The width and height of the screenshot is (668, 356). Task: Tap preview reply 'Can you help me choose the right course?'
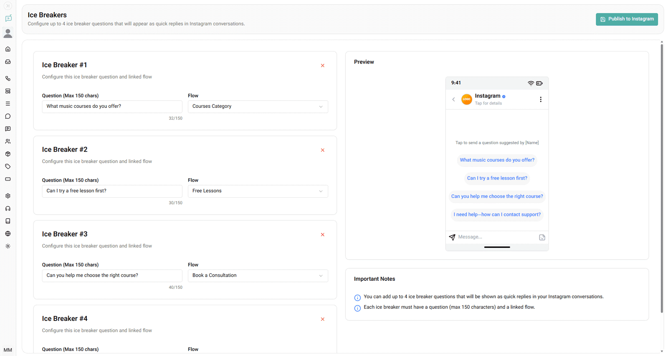click(497, 196)
